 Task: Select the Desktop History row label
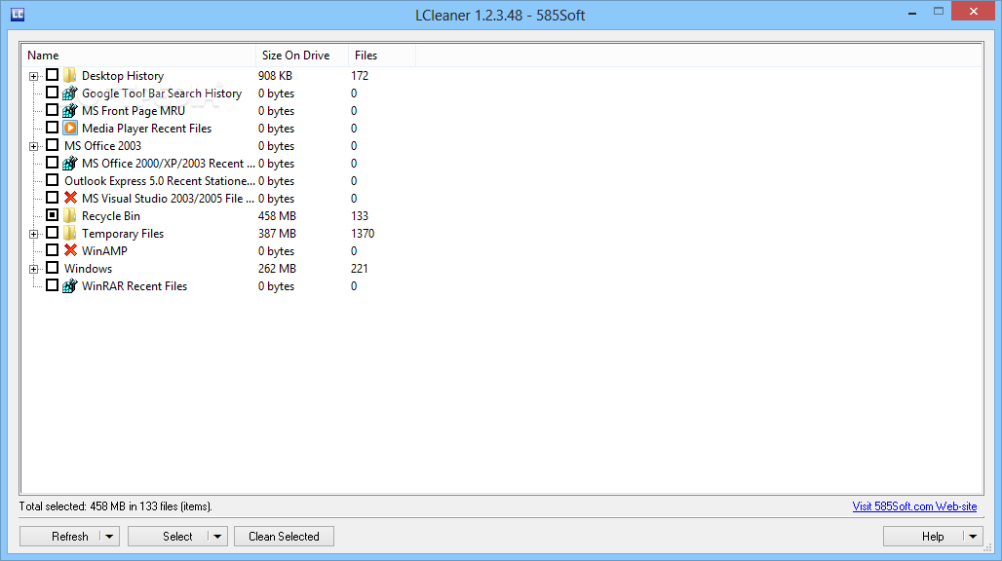(123, 76)
